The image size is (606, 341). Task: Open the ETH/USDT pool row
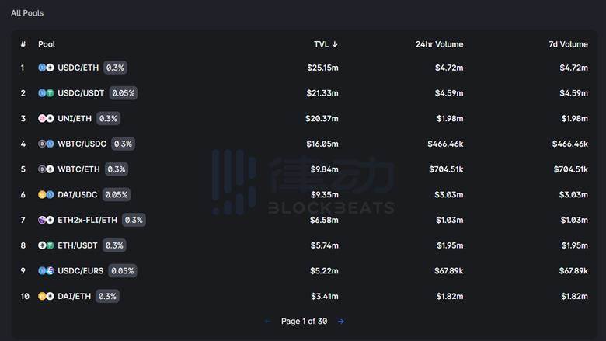[304, 245]
